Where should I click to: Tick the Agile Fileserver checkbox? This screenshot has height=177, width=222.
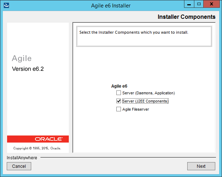118,109
